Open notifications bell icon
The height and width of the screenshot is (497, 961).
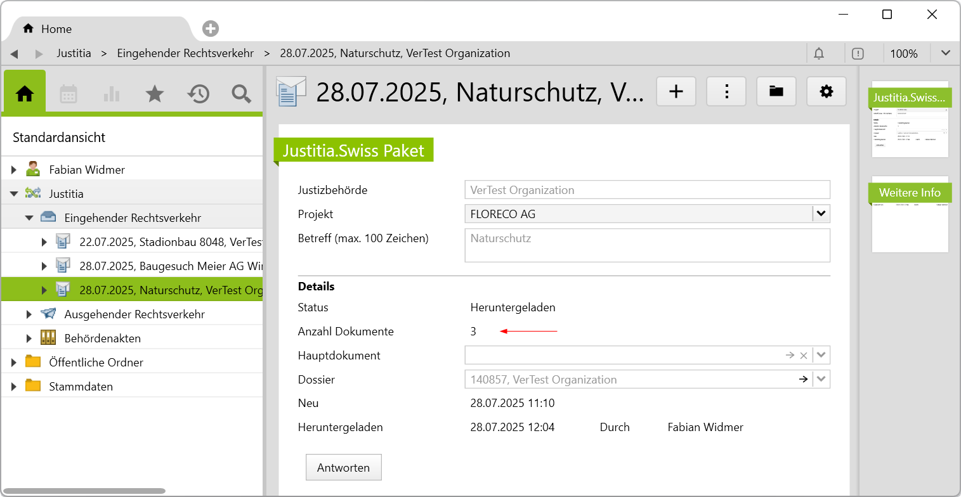coord(819,54)
